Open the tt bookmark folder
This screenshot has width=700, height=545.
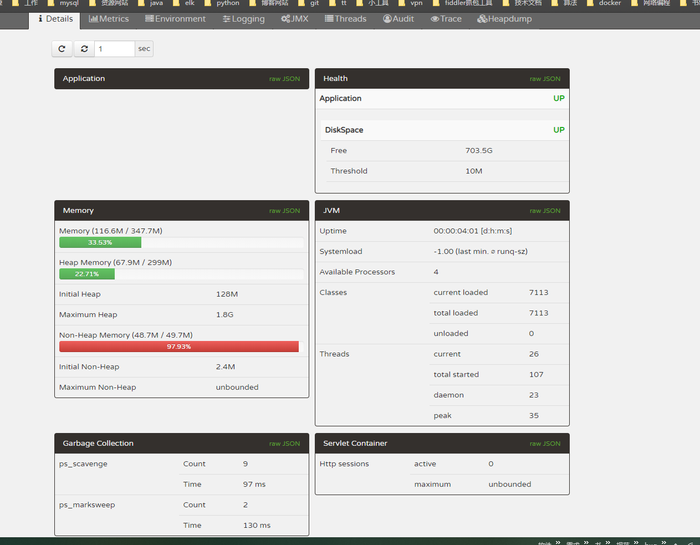[x=339, y=3]
